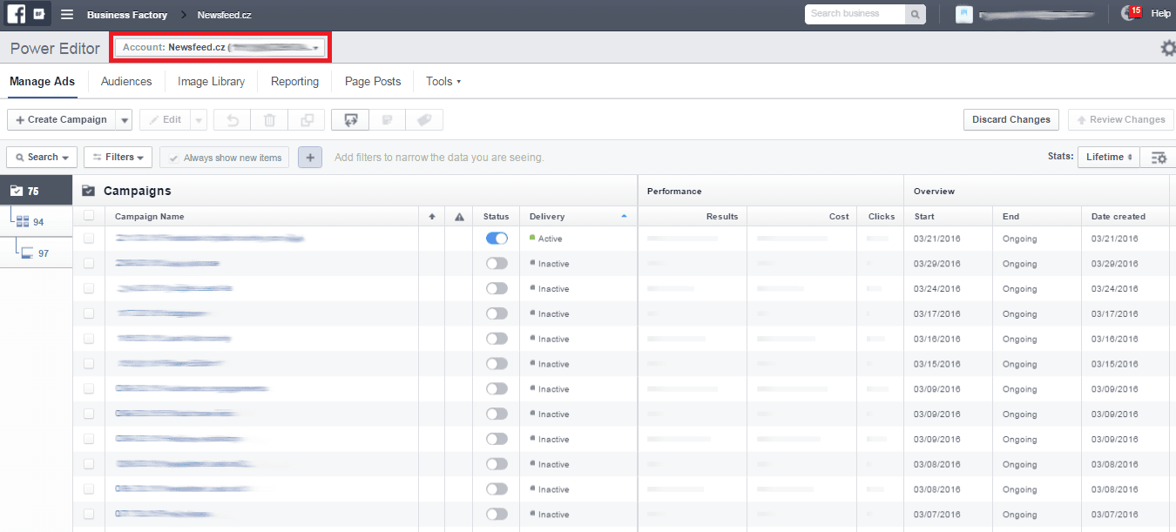
Task: Click the duplicate campaign icon
Action: (307, 120)
